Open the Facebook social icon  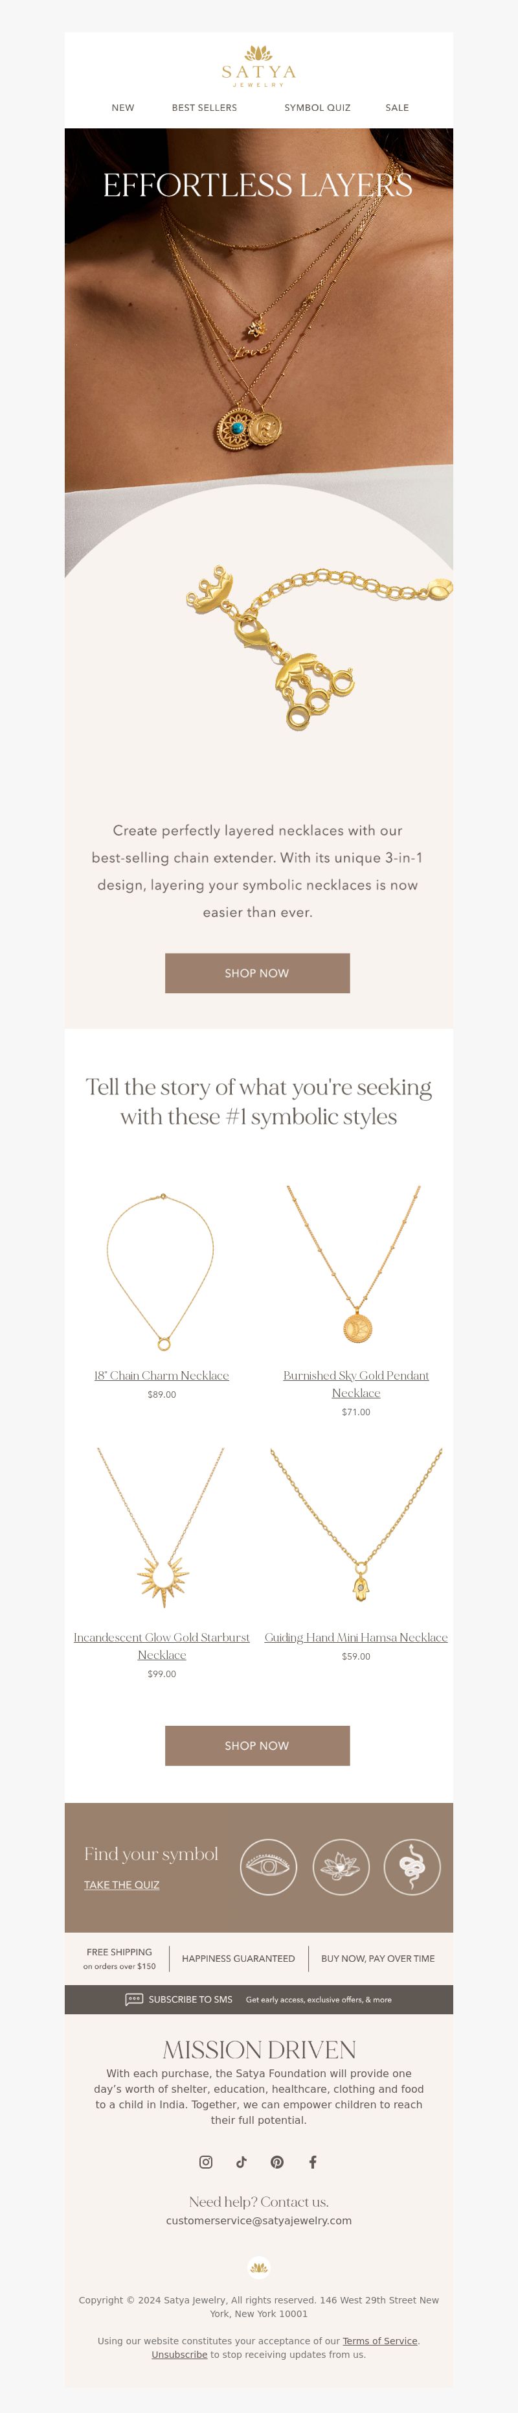(x=312, y=2161)
